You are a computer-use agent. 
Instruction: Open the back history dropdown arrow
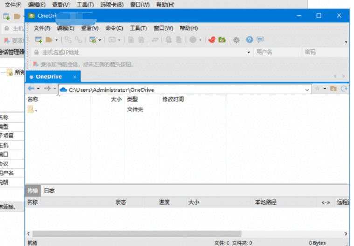(38, 89)
